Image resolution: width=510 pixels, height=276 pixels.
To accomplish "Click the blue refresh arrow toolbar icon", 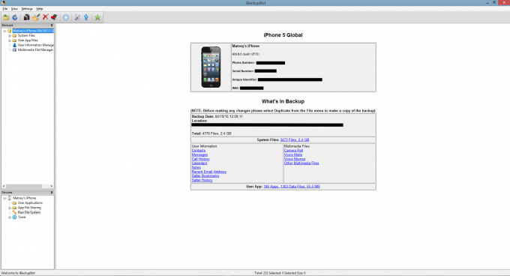I will [x=15, y=17].
